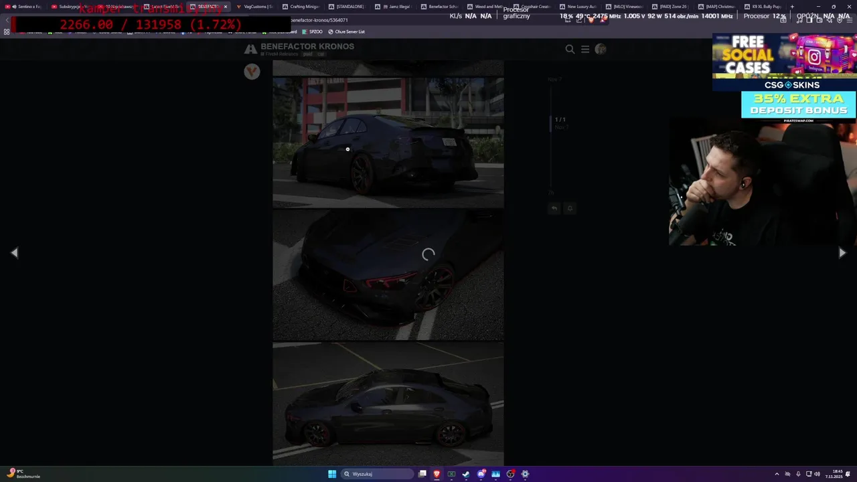Switch to the 'Weed and Meth' browser tab

(487, 7)
